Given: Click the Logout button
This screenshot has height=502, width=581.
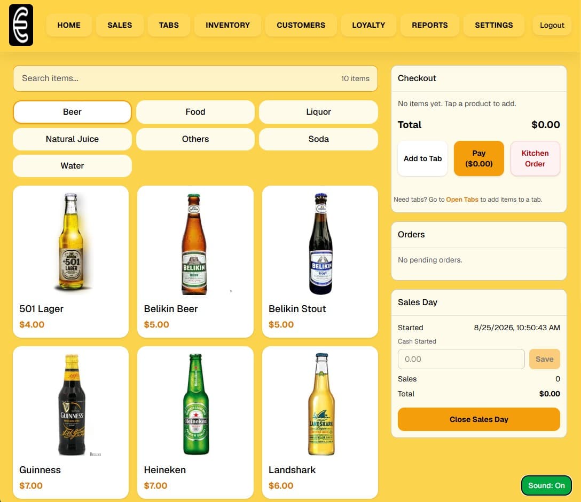Looking at the screenshot, I should coord(552,25).
